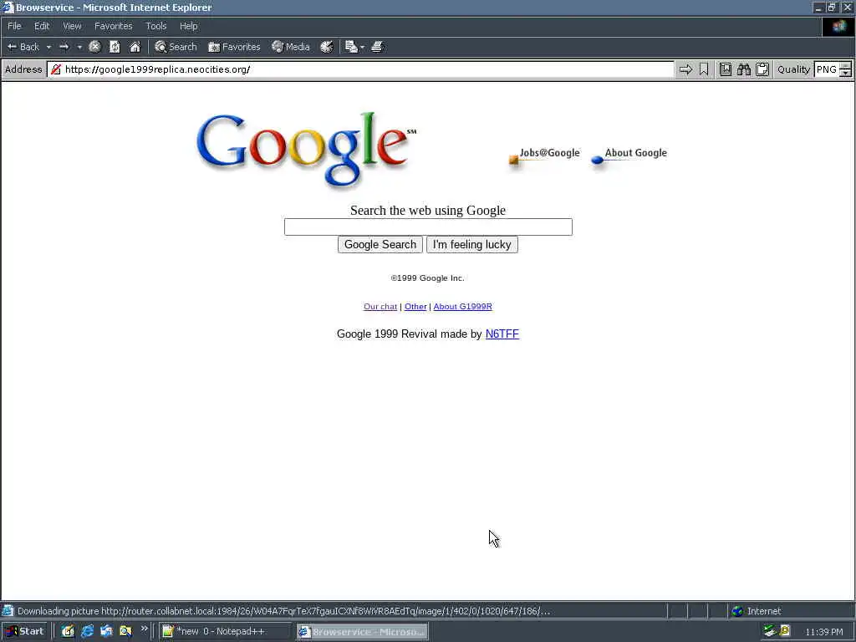The width and height of the screenshot is (856, 642).
Task: Expand the quick launch overflow chevron
Action: pyautogui.click(x=144, y=629)
